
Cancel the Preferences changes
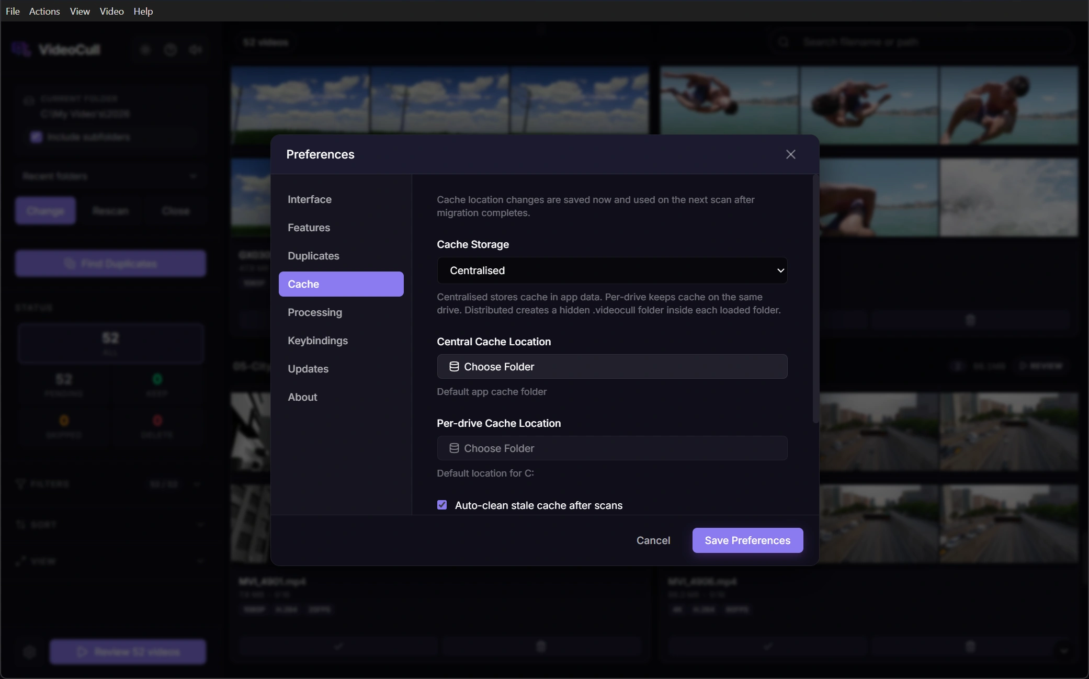point(653,540)
